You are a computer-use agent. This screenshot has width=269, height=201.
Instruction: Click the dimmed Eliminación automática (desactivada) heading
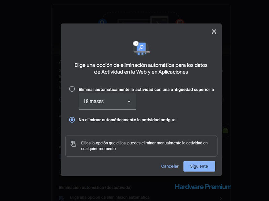[95, 187]
